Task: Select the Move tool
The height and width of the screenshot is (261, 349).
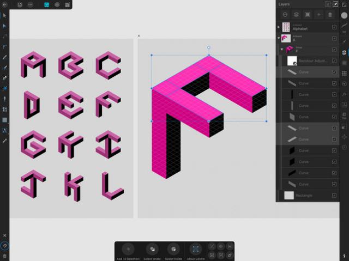Action: click(x=4, y=15)
